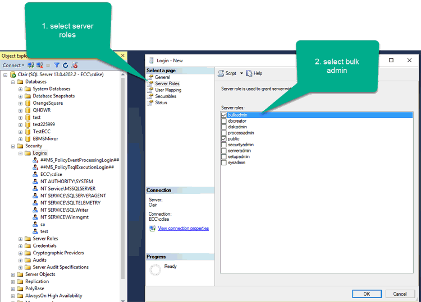Expand the Server Roles tree folder
The image size is (421, 302).
click(x=21, y=239)
